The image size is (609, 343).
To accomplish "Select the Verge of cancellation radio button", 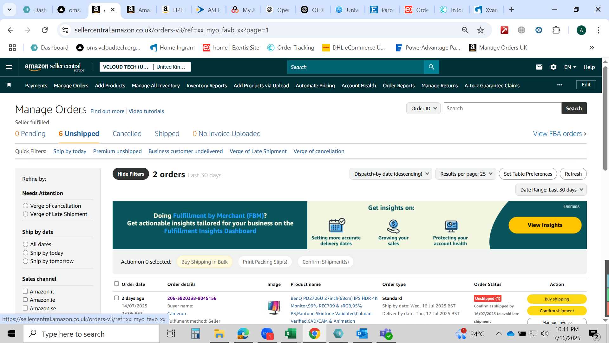I will point(26,206).
